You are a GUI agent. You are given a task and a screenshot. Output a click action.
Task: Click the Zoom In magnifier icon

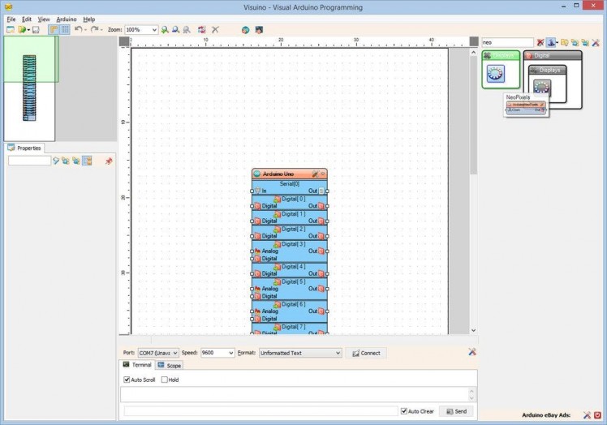tap(165, 30)
